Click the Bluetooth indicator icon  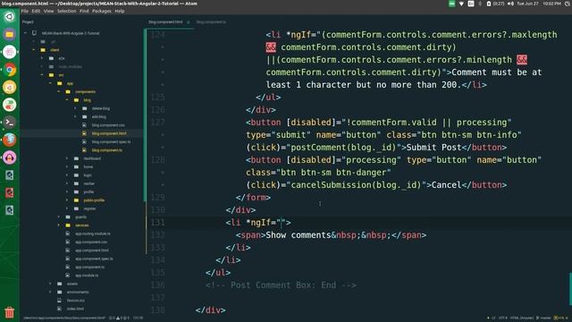click(480, 4)
